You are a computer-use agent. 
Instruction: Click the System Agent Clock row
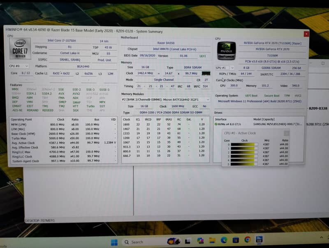(63, 161)
